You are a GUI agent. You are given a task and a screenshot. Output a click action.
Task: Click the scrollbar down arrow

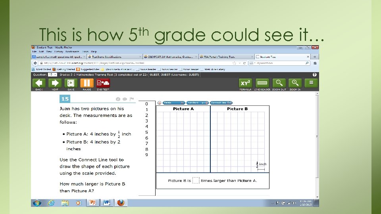(x=317, y=197)
